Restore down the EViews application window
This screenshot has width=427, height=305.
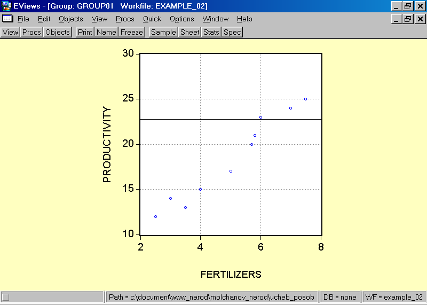tap(408, 6)
